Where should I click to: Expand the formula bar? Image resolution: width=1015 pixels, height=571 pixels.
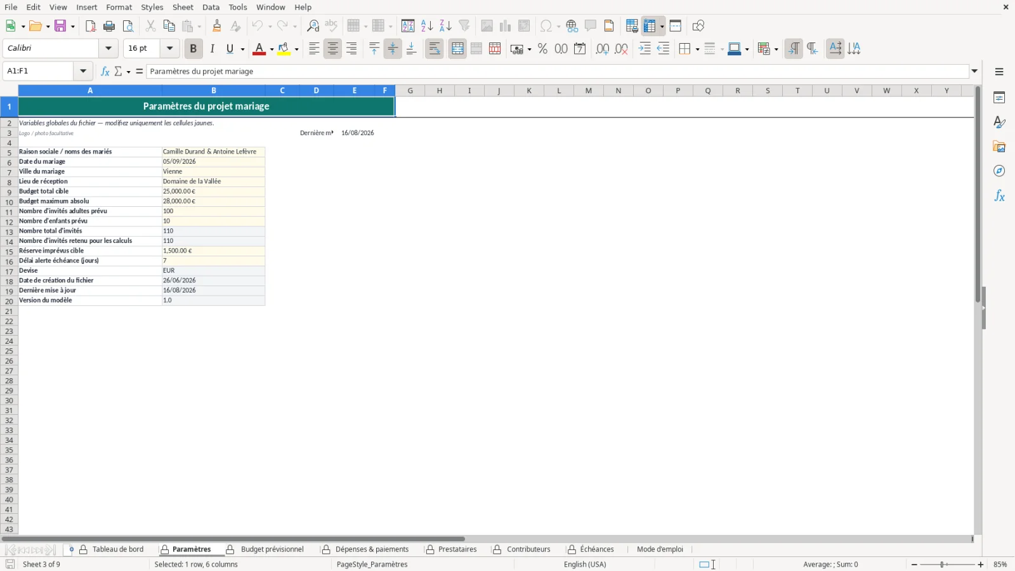[x=975, y=71]
